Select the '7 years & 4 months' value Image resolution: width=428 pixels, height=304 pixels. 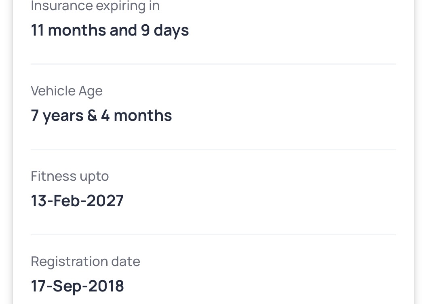(x=101, y=116)
